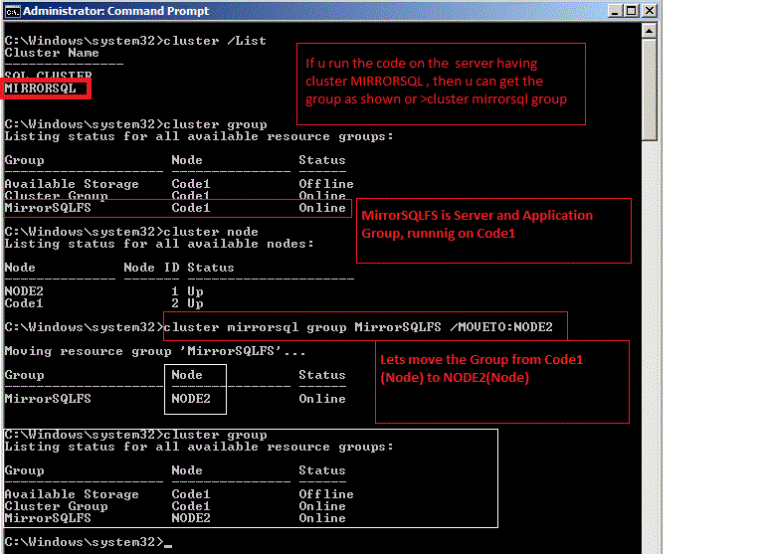Click the blinking cursor at last prompt

pyautogui.click(x=168, y=542)
